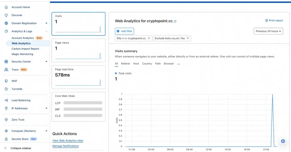Click the Turnstile icon
Image resolution: width=291 pixels, height=152 pixels.
(x=6, y=89)
